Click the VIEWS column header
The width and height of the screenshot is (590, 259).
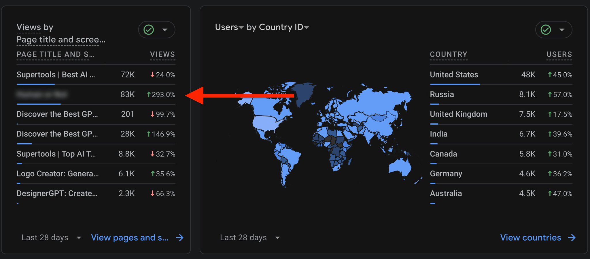162,55
